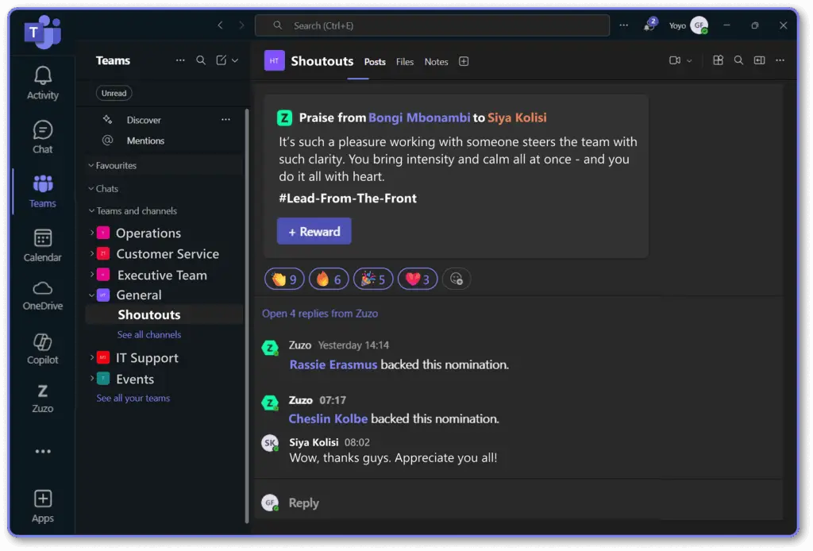Viewport: 813px width, 551px height.
Task: Start a video meeting in channel
Action: click(x=675, y=60)
